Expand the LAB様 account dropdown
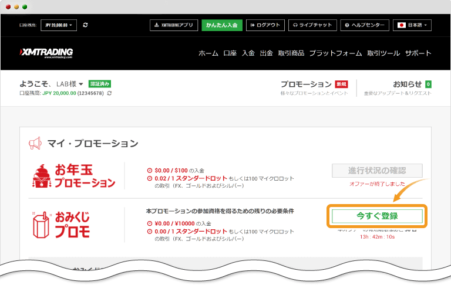The height and width of the screenshot is (285, 451). 70,84
